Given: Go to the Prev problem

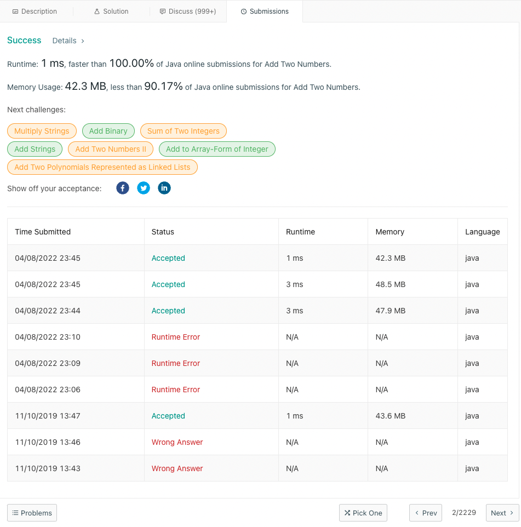Looking at the screenshot, I should point(426,513).
